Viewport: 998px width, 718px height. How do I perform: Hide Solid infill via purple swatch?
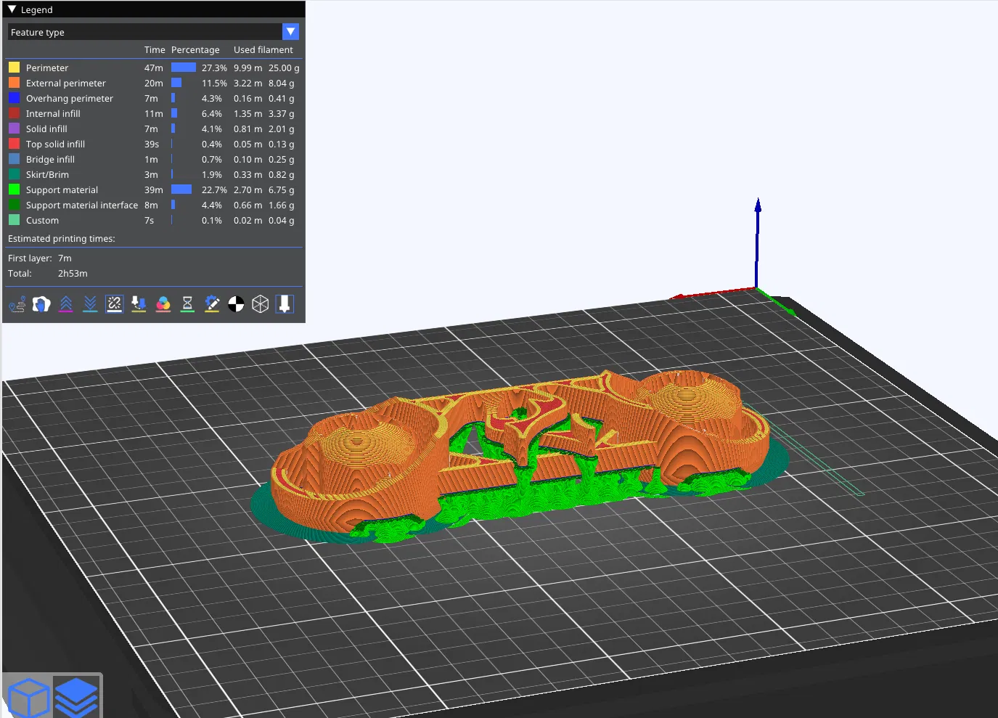point(14,128)
